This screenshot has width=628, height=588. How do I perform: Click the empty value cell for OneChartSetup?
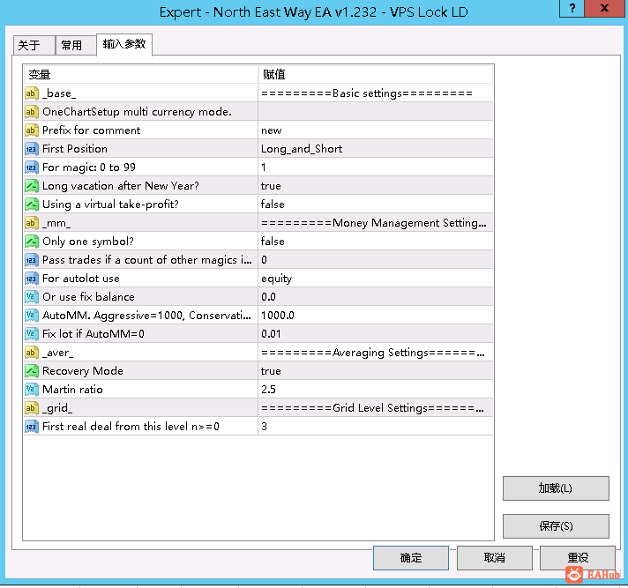[375, 112]
